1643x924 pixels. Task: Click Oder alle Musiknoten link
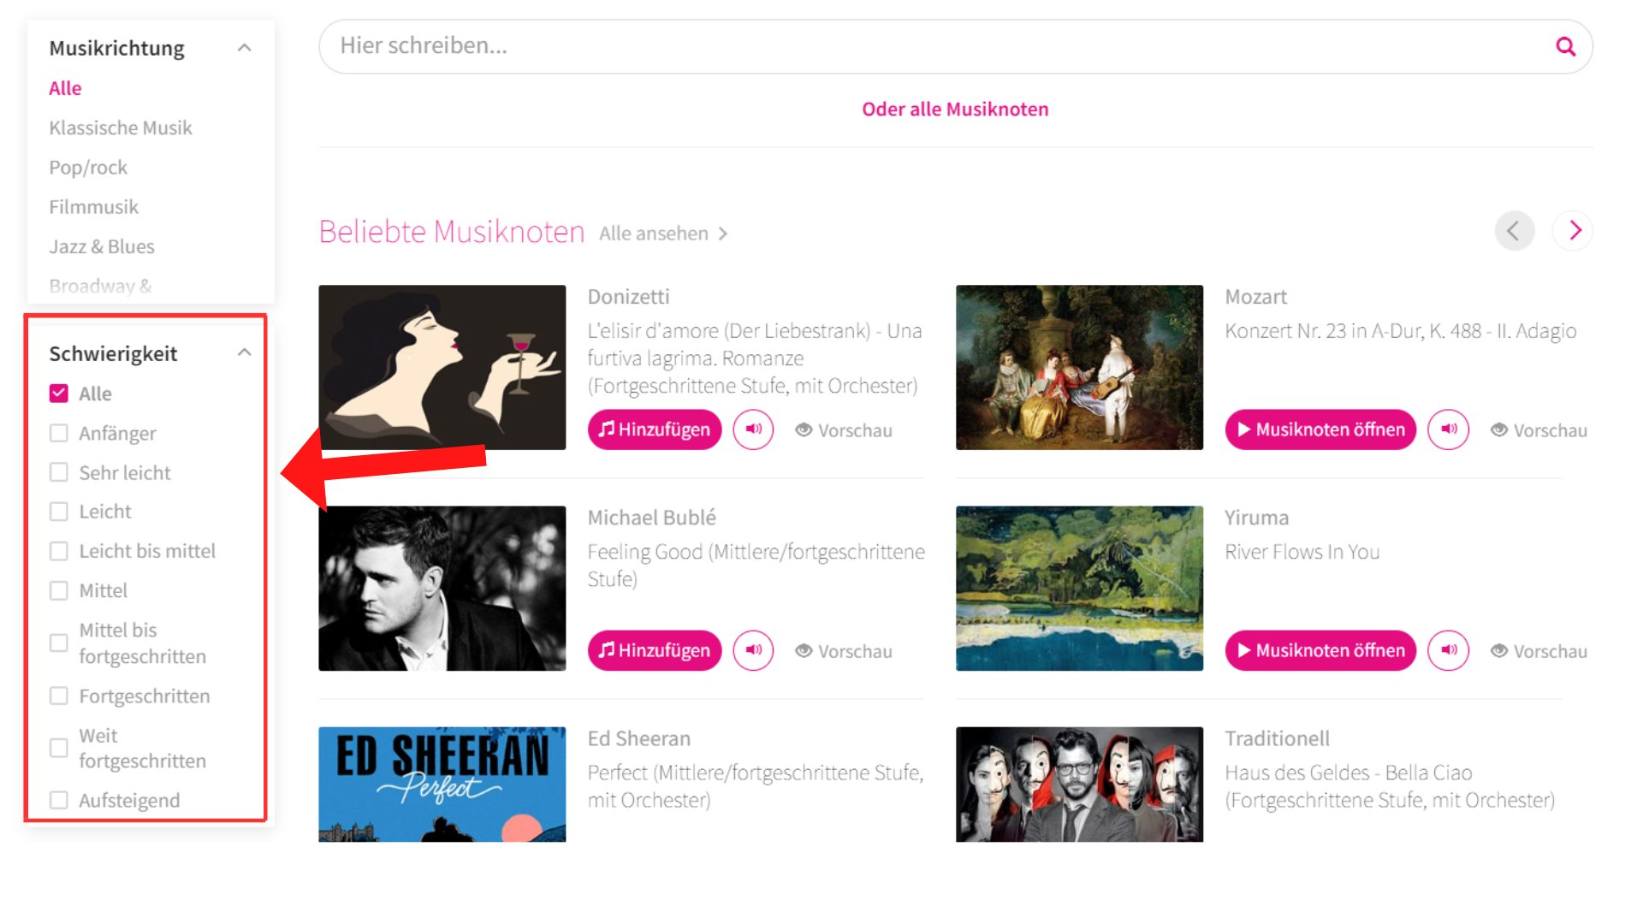tap(955, 109)
